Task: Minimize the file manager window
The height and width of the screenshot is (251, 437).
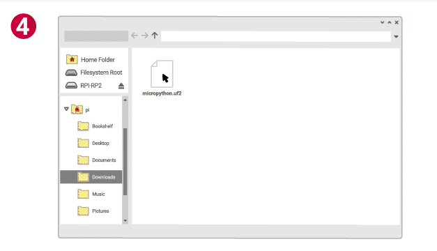Action: click(383, 22)
